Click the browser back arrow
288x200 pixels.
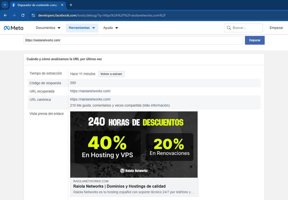pyautogui.click(x=5, y=15)
